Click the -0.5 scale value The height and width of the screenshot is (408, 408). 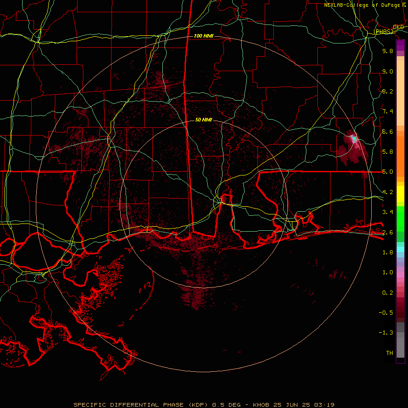point(386,312)
